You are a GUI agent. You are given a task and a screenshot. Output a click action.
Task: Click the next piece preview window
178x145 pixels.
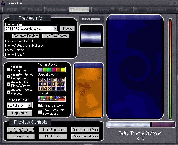point(91,36)
